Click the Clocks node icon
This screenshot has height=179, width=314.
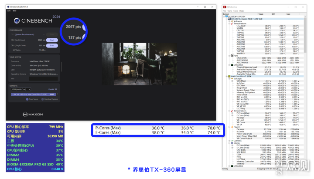232,143
